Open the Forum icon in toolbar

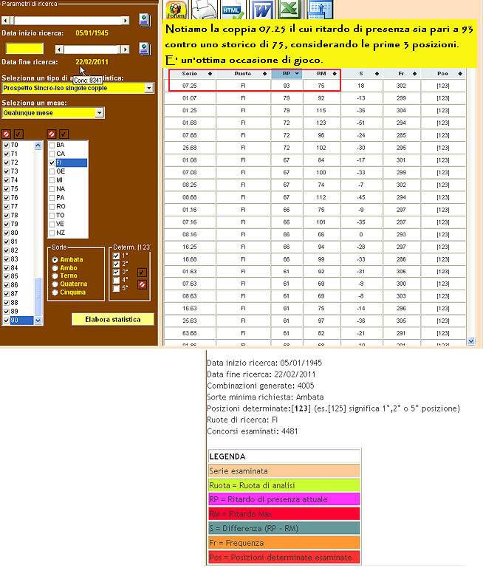177,10
